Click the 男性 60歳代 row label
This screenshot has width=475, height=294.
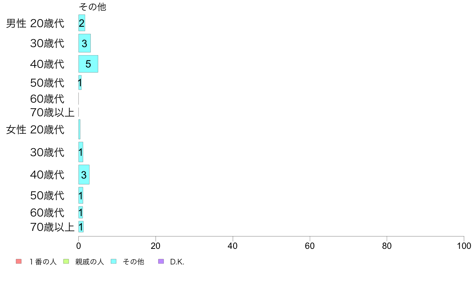[x=47, y=99]
